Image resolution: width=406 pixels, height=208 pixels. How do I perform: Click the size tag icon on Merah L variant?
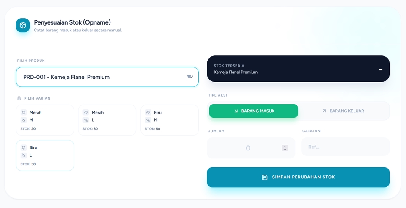tap(86, 120)
